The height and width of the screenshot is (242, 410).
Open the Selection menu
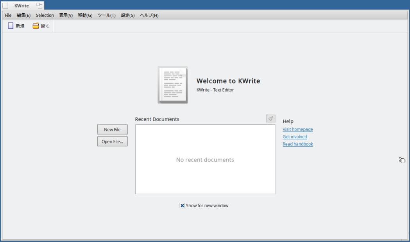tap(45, 15)
